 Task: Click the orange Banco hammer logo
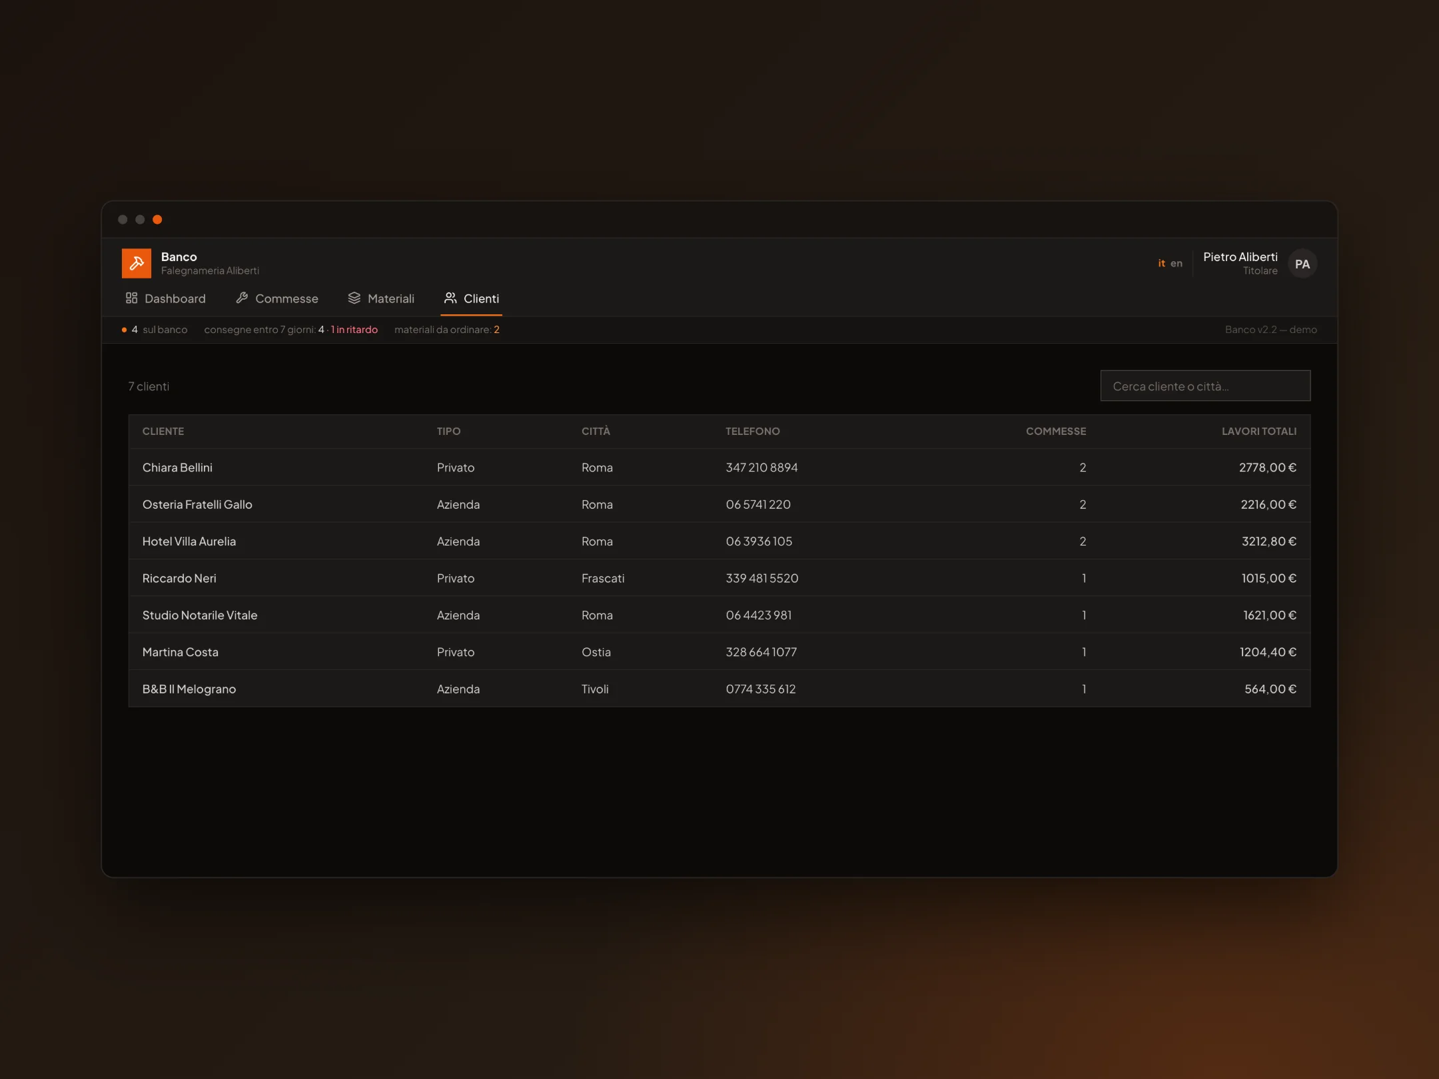click(137, 263)
